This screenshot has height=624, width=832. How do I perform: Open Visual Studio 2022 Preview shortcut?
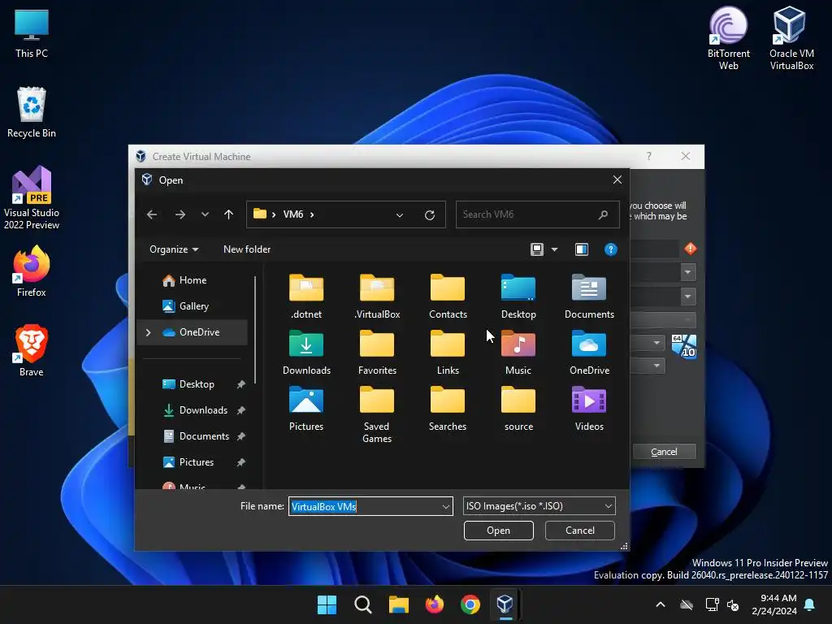[32, 198]
